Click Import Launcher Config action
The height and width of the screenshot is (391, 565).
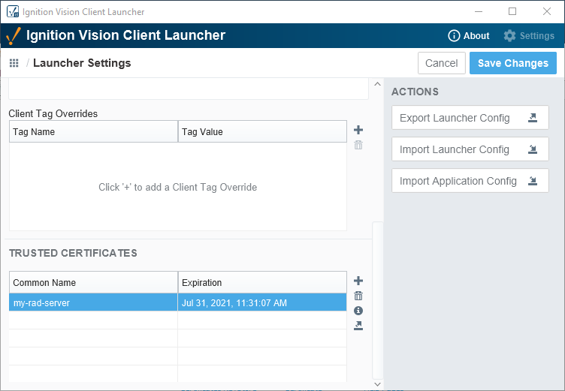(x=470, y=149)
